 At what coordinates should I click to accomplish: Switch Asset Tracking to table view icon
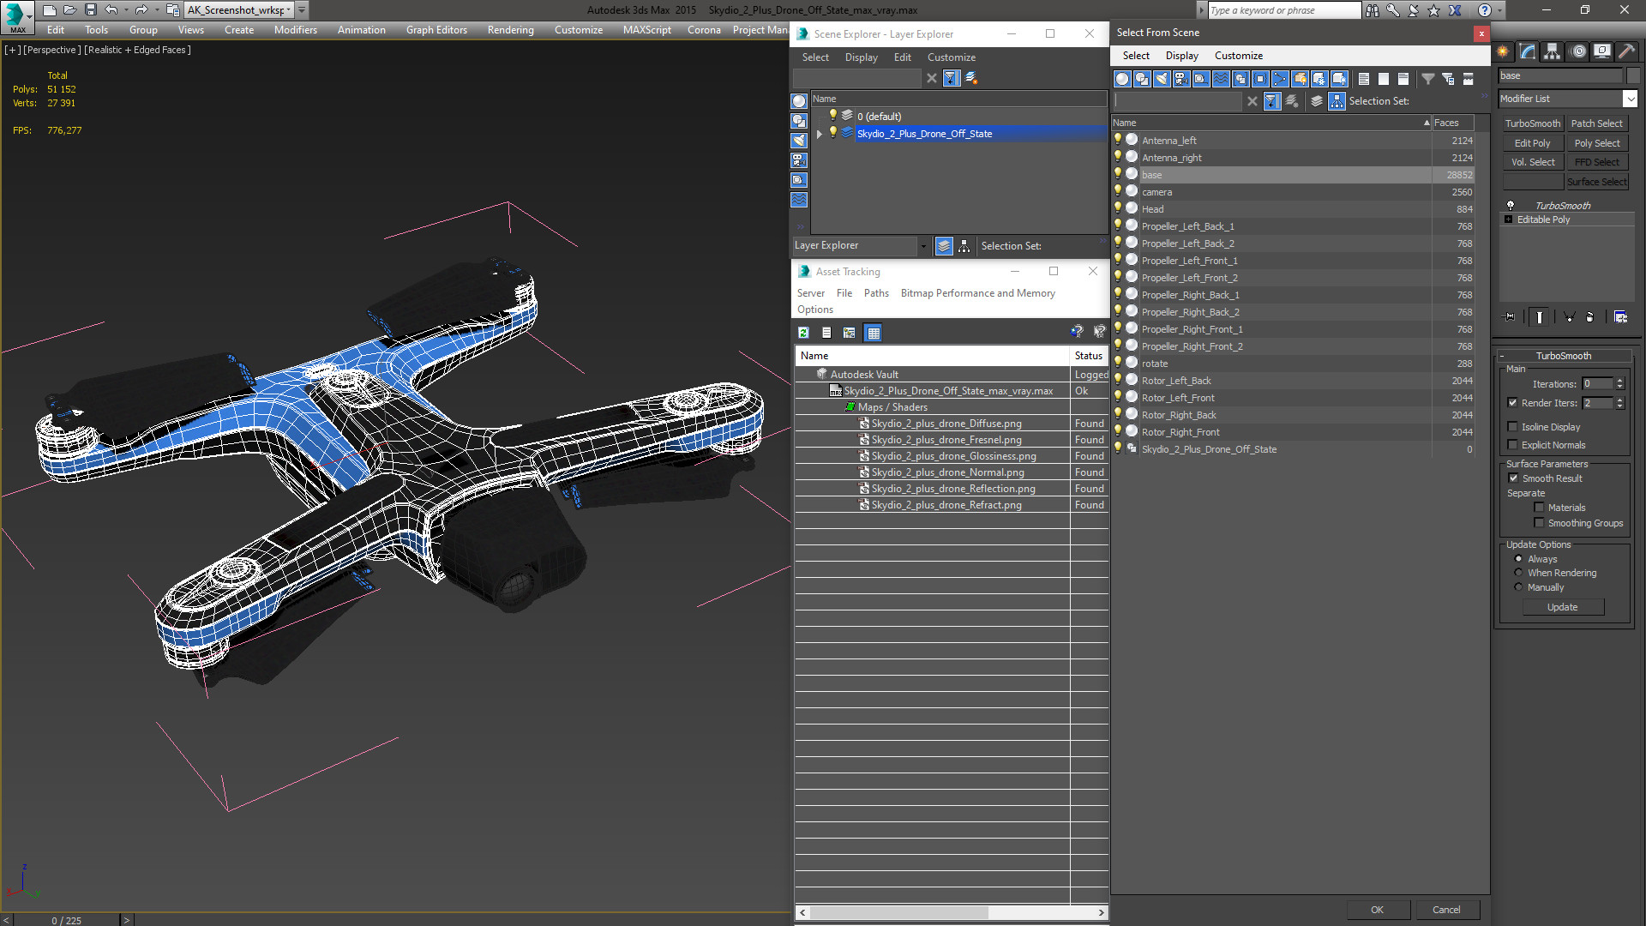[x=873, y=333]
